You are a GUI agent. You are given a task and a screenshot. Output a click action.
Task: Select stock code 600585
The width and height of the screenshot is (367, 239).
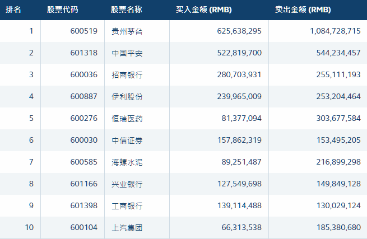point(84,162)
